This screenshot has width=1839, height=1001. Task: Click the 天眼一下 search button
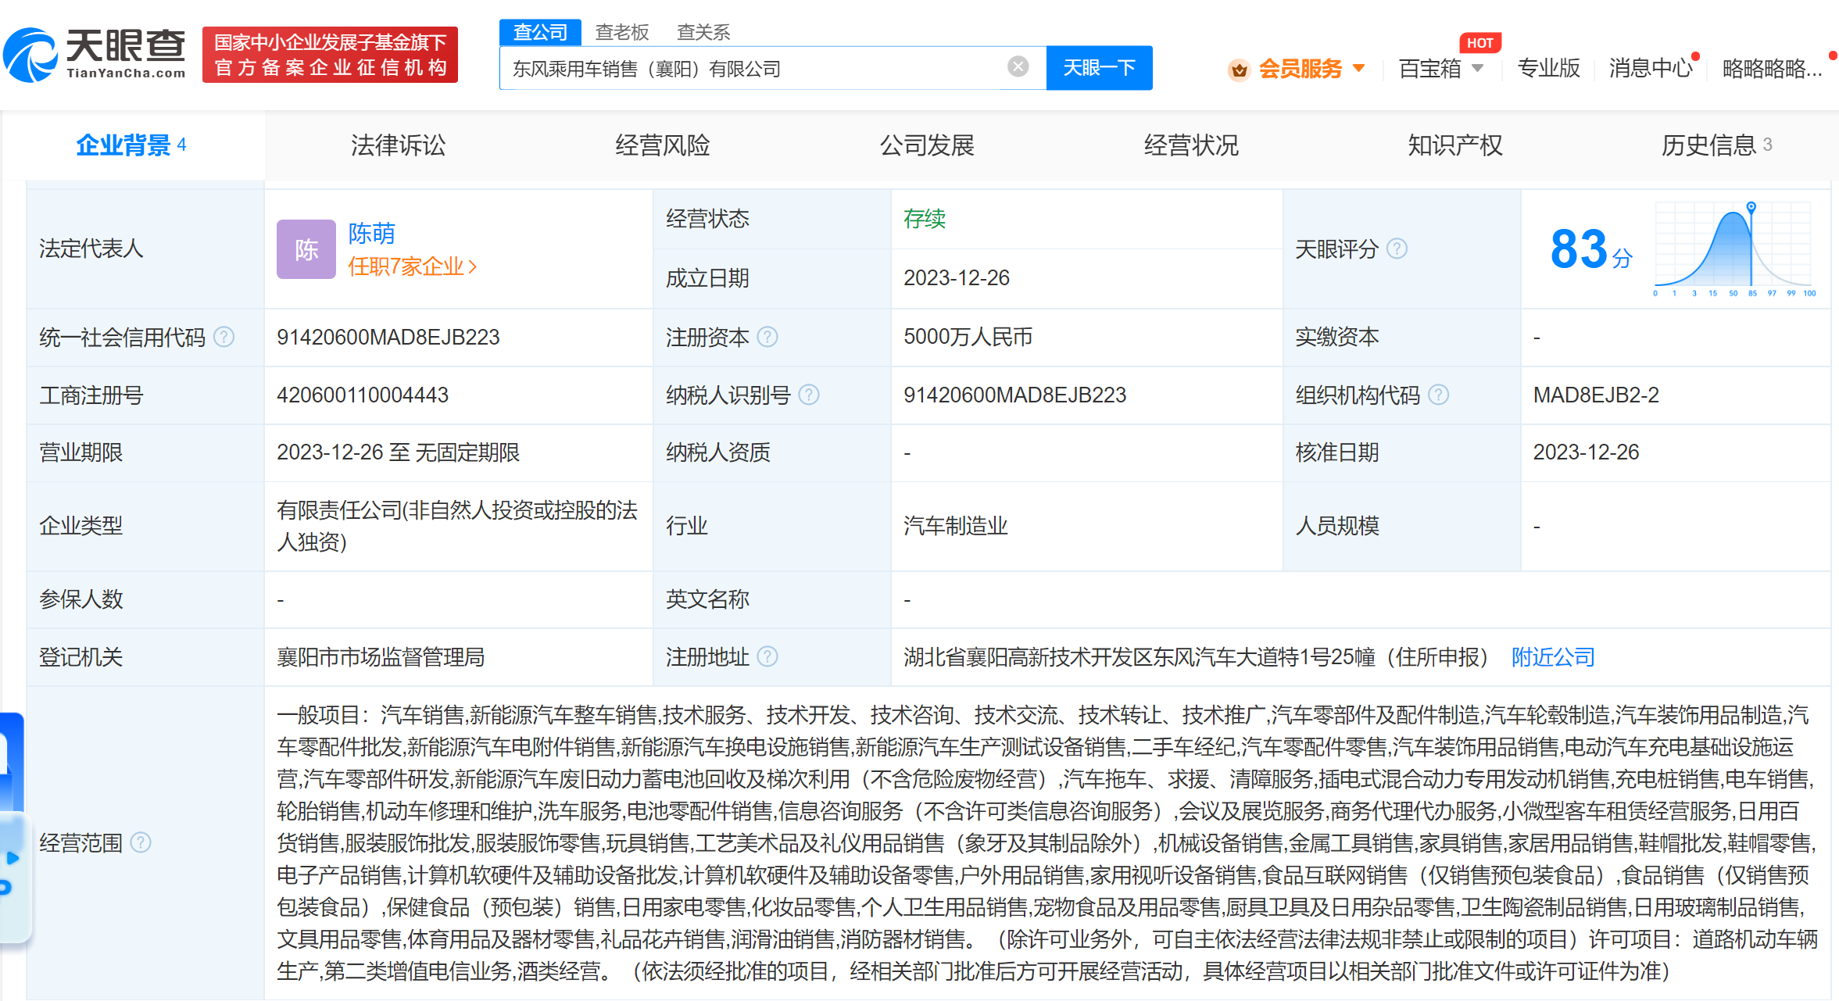click(x=1099, y=68)
